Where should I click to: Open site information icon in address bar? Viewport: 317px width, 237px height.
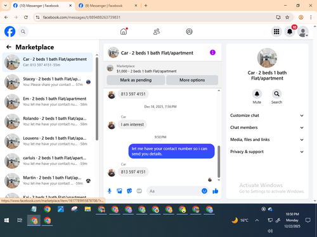pyautogui.click(x=37, y=17)
